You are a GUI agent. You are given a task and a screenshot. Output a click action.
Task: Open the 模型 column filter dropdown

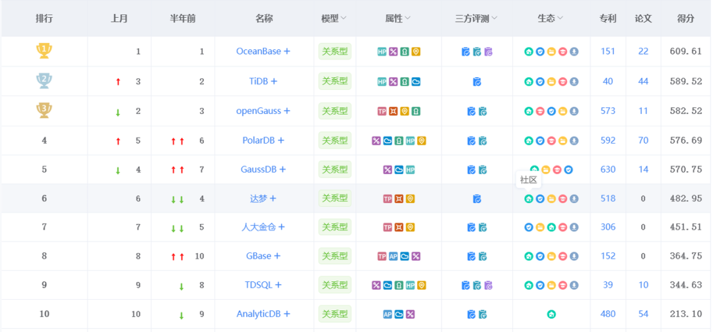pos(344,18)
